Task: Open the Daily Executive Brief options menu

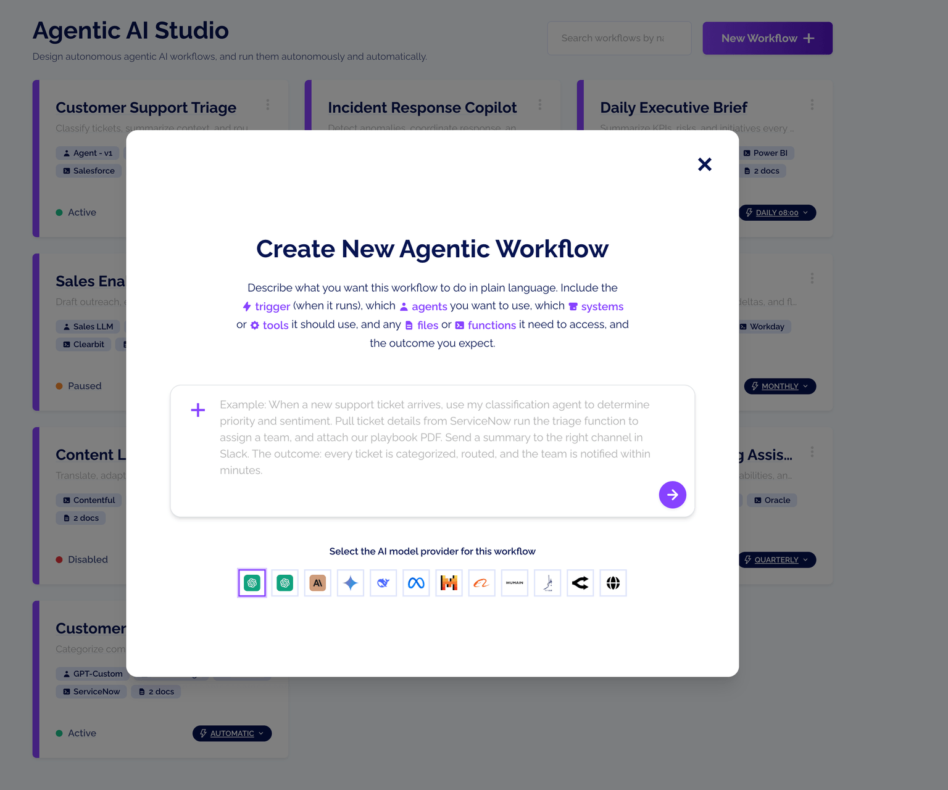Action: [x=812, y=105]
